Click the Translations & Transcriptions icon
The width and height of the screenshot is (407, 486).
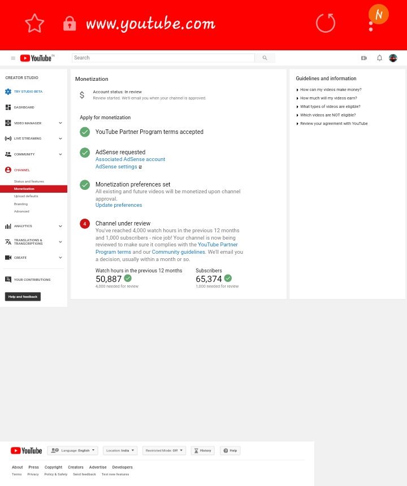click(8, 242)
